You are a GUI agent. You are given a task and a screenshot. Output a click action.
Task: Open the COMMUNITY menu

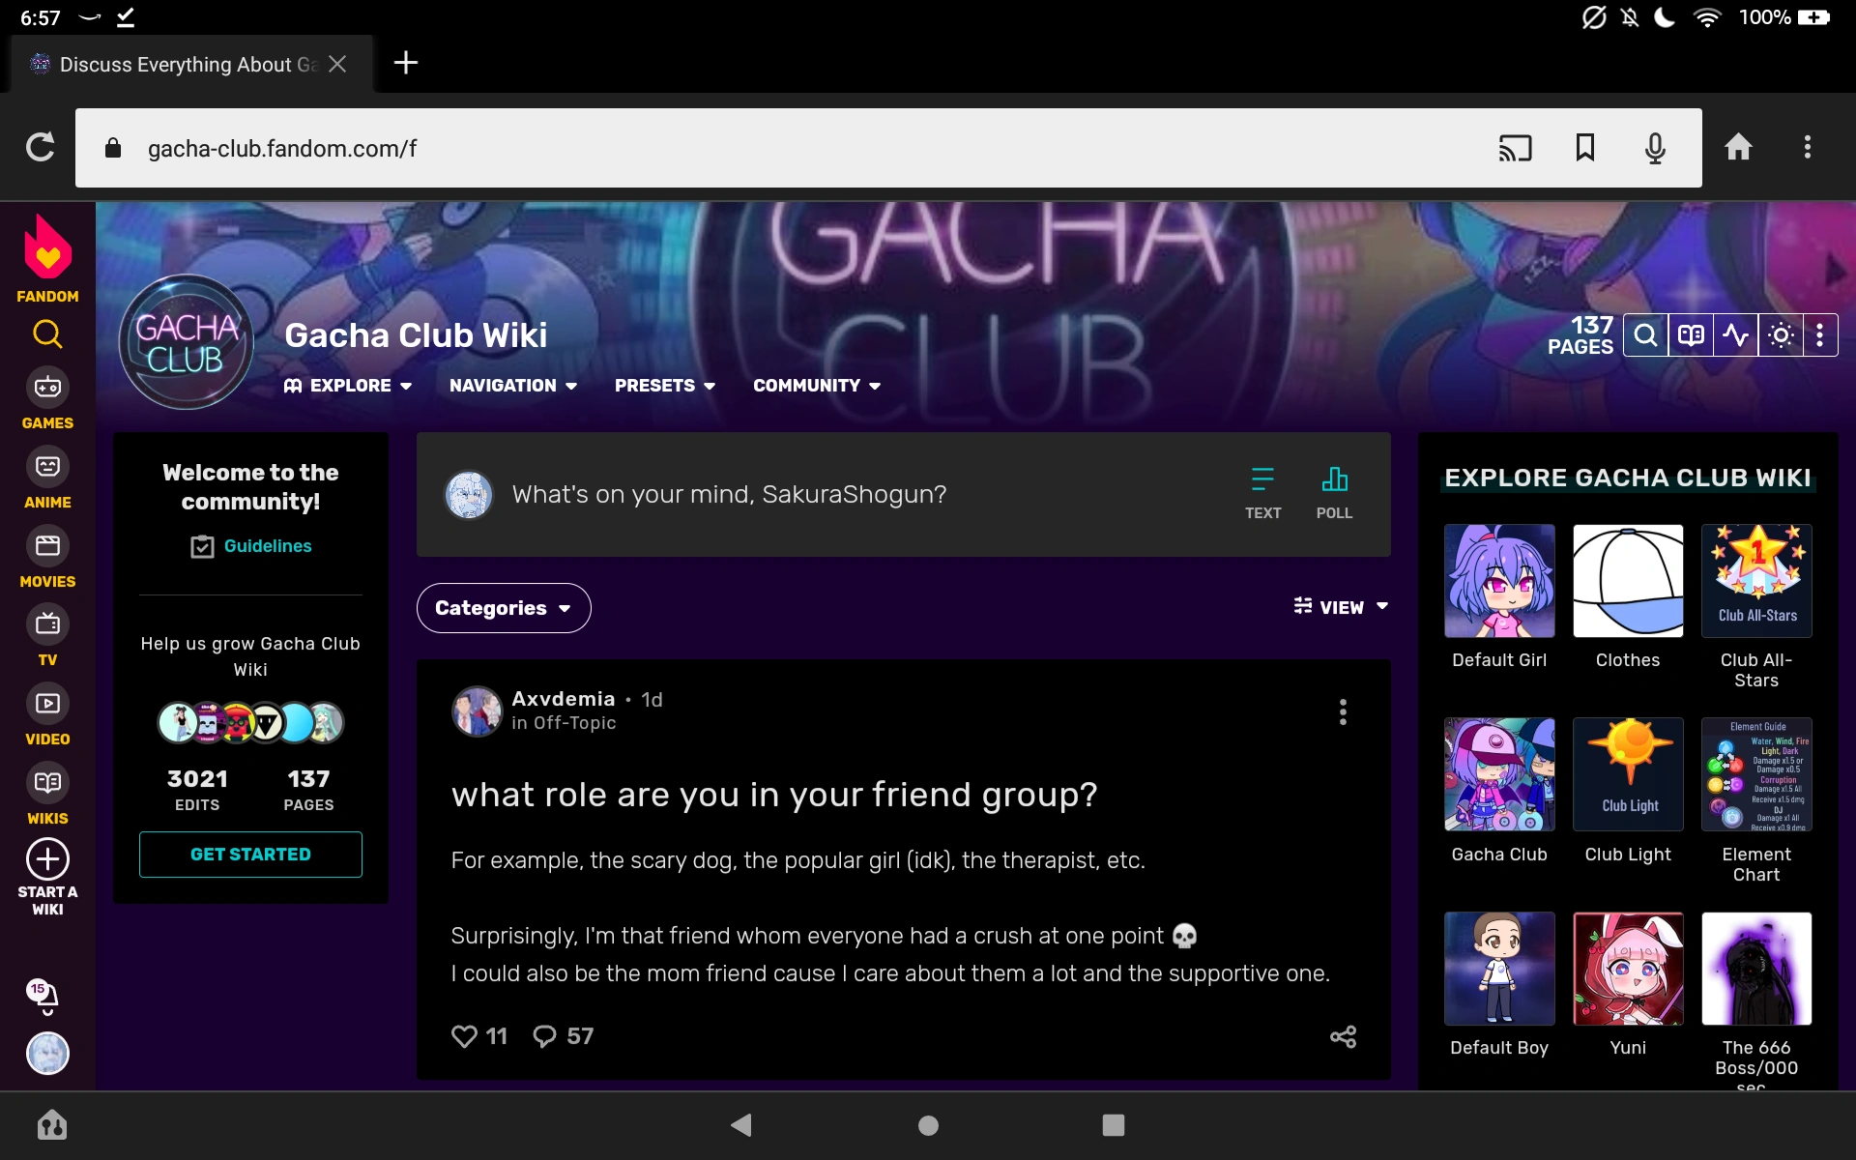click(x=816, y=386)
